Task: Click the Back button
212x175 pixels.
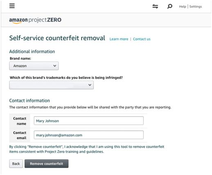Action: pyautogui.click(x=16, y=164)
